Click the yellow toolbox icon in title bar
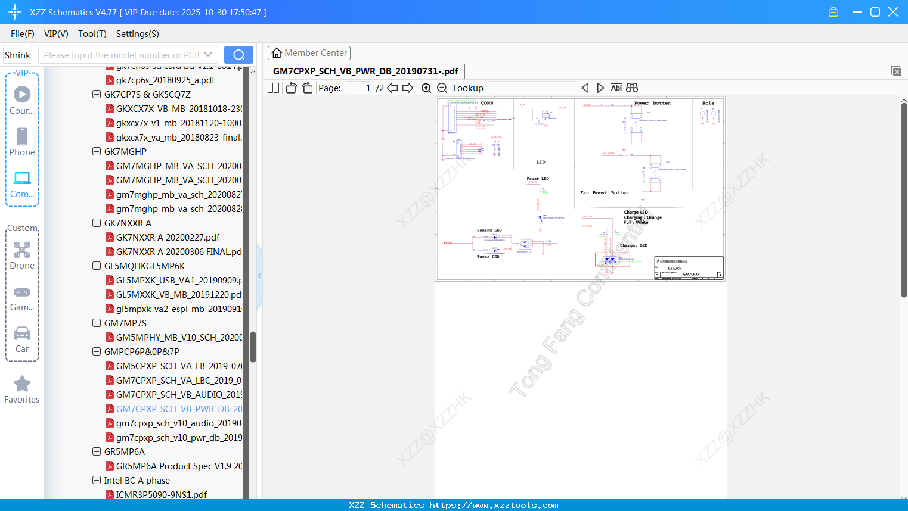 tap(833, 12)
